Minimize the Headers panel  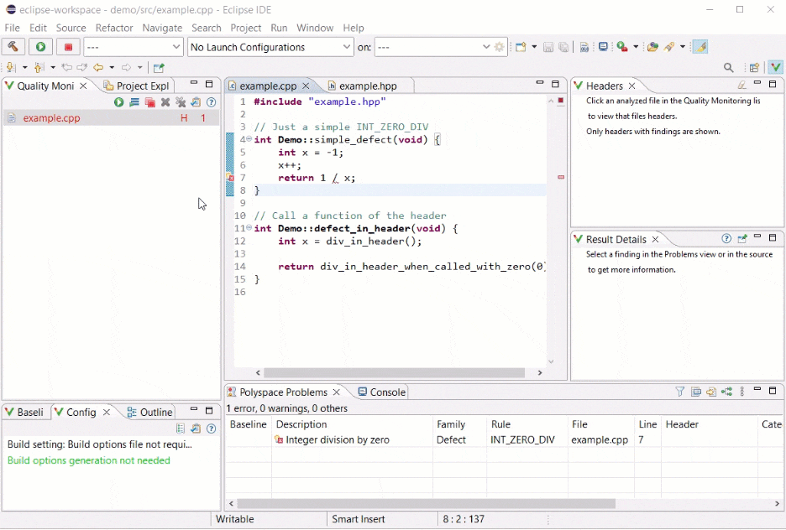click(x=757, y=85)
